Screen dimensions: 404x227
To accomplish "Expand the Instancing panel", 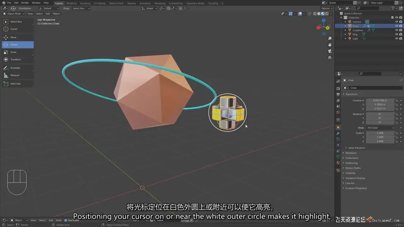I will tap(351, 163).
